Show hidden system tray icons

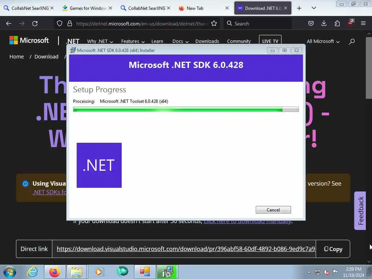pos(309,272)
